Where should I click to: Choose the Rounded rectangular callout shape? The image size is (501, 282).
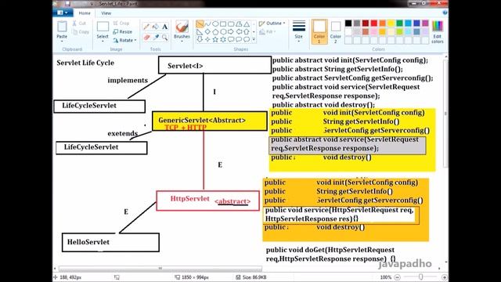[231, 39]
